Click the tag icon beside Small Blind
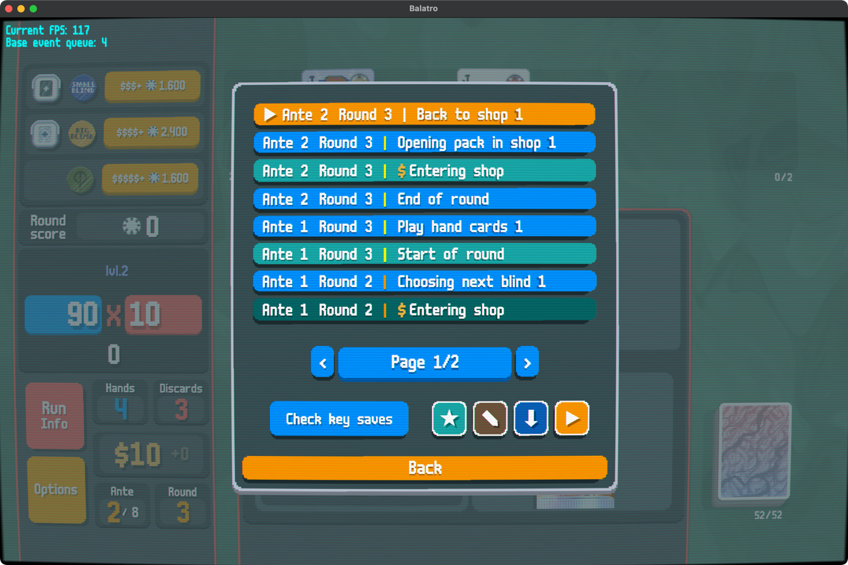The image size is (848, 565). click(x=46, y=88)
